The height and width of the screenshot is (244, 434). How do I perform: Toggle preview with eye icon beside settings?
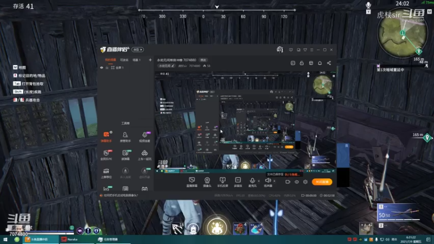pos(296,182)
